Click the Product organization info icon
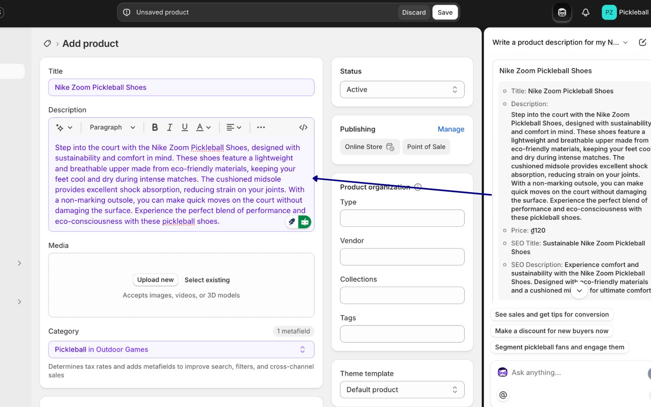Image resolution: width=651 pixels, height=407 pixels. (x=418, y=187)
